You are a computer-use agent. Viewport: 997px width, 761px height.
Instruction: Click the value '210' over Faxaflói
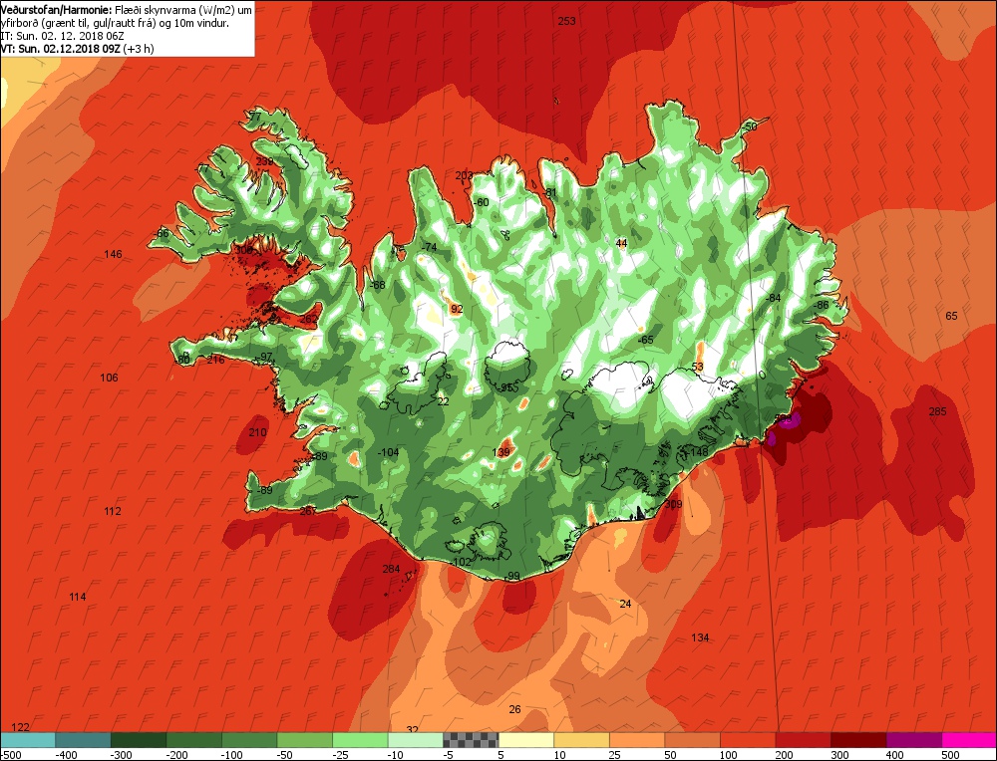[257, 432]
